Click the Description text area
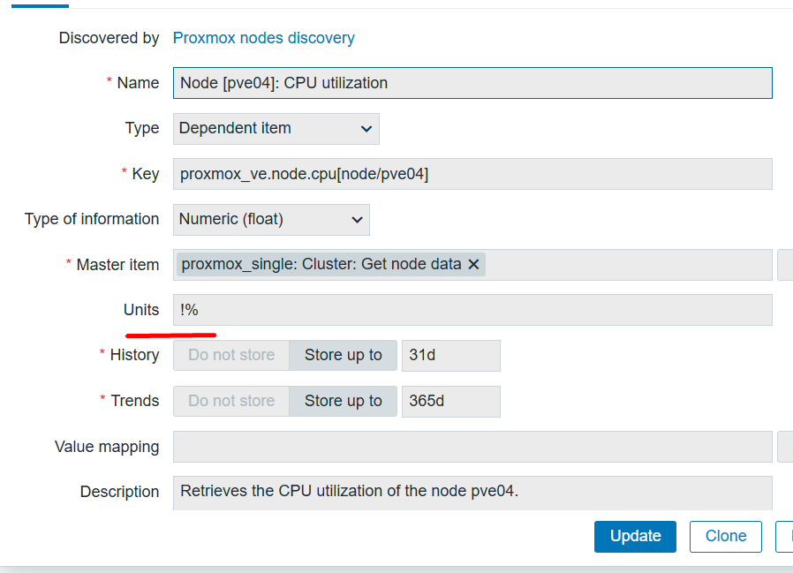 [x=472, y=493]
